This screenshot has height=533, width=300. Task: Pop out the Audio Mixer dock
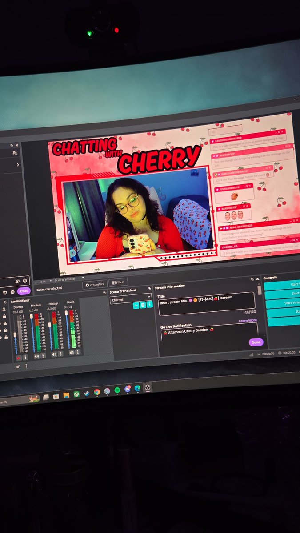click(104, 293)
